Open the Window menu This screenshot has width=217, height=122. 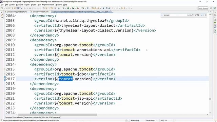click(59, 5)
